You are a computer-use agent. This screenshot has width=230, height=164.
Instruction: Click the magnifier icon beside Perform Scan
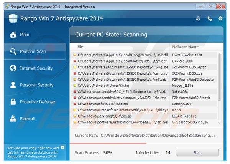click(x=13, y=51)
